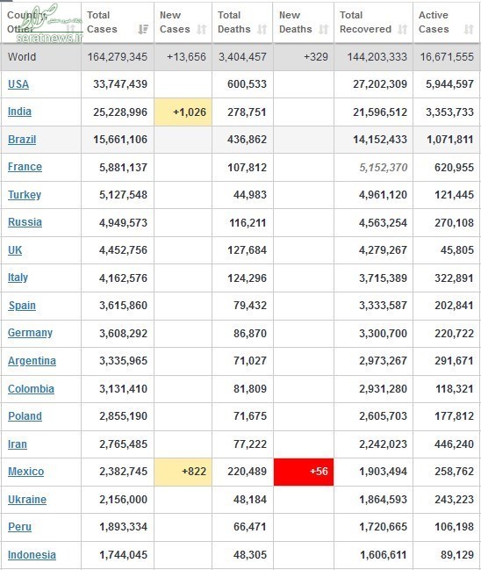Open the Mexico country link
481x570 pixels.
[x=25, y=471]
